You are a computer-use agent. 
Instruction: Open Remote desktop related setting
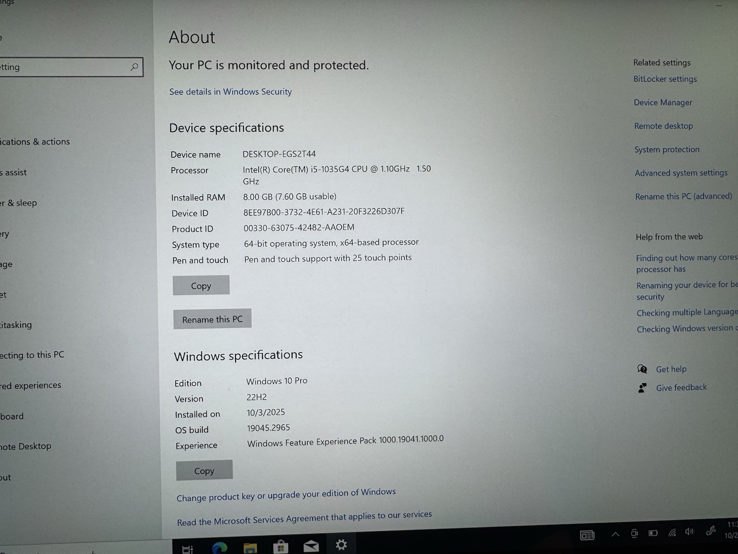[663, 126]
